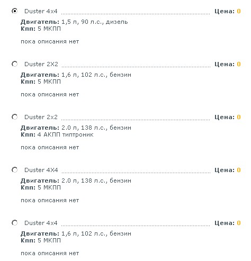The height and width of the screenshot is (261, 251).
Task: Click Duster 2x2 title above 2.0 л engine
Action: pos(41,117)
